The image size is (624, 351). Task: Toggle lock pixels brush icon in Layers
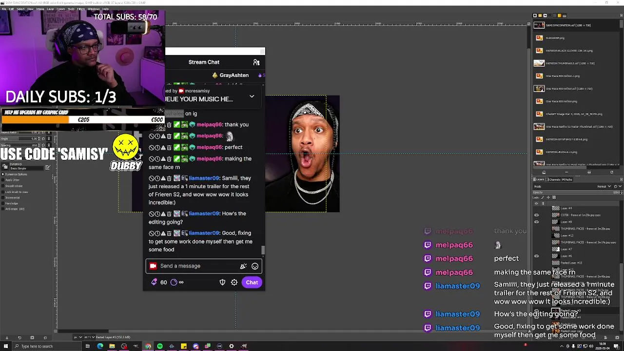543,197
